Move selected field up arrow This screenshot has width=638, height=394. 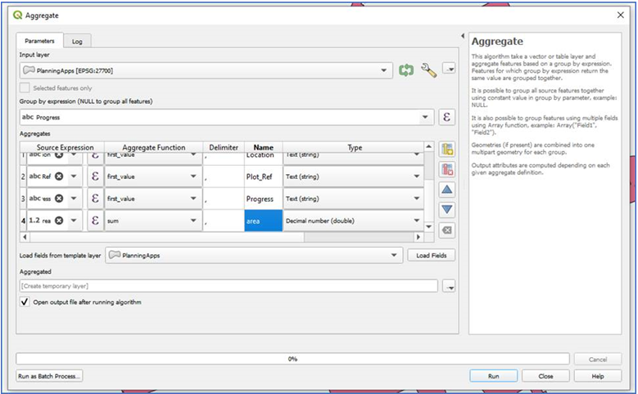tap(447, 190)
